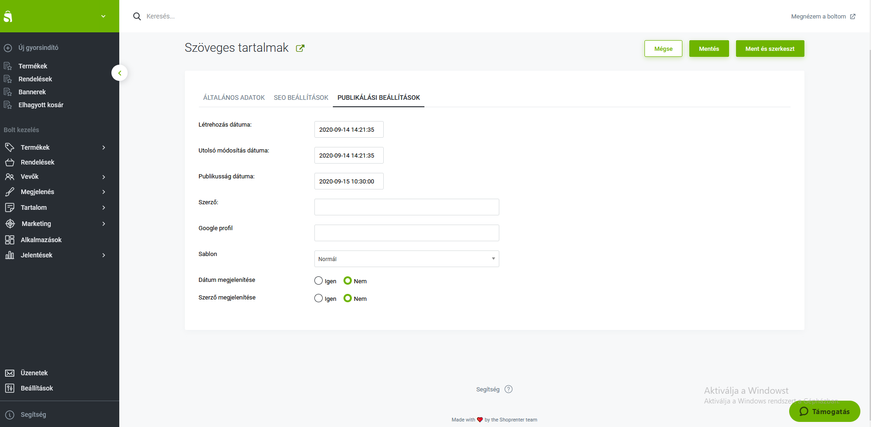Screen dimensions: 871x427
Task: Select Igen for Dátum megjelenítése
Action: pos(319,281)
